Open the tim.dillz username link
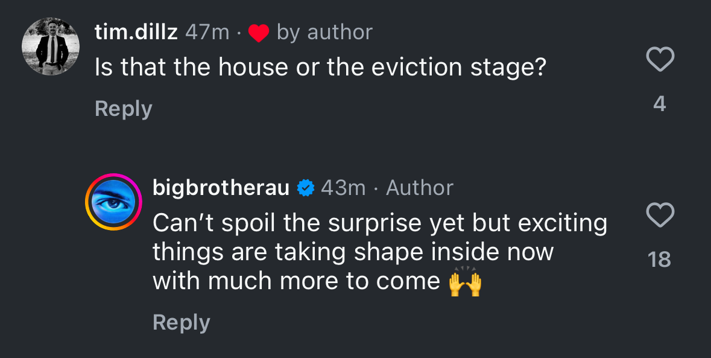The height and width of the screenshot is (358, 711). pyautogui.click(x=136, y=33)
